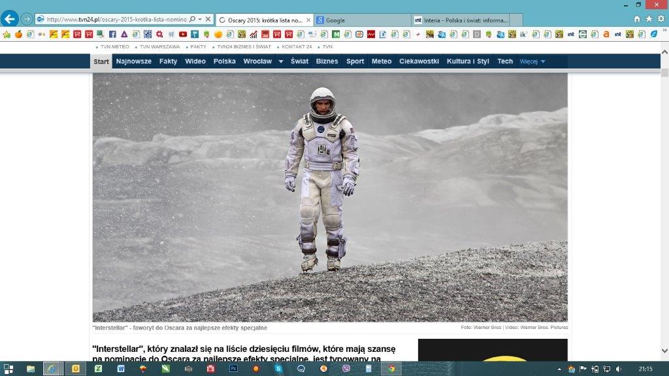Image resolution: width=669 pixels, height=376 pixels.
Task: Open the browser Home icon
Action: 637,19
